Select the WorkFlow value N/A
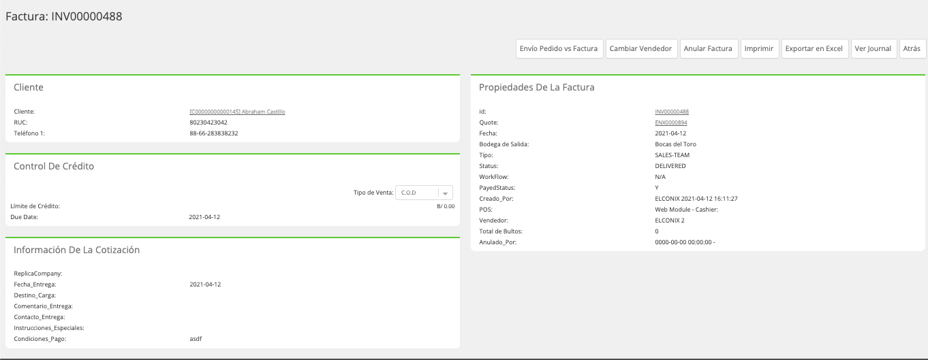The height and width of the screenshot is (360, 928). click(x=660, y=177)
